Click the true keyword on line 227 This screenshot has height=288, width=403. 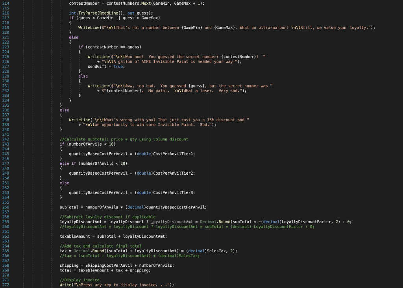pos(119,66)
